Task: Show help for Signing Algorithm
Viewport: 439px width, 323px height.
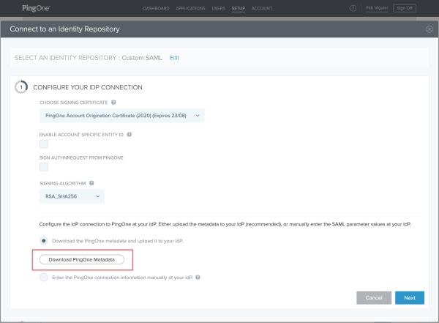Action: point(91,183)
